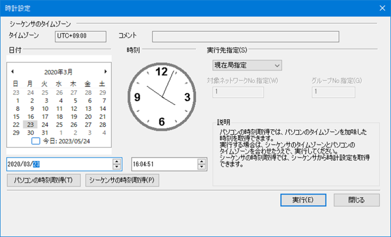Close the 時計設定 dialog window
Screen dimensions: 391x237
(382, 8)
